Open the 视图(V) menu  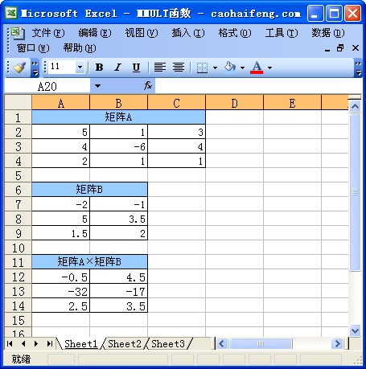[142, 33]
